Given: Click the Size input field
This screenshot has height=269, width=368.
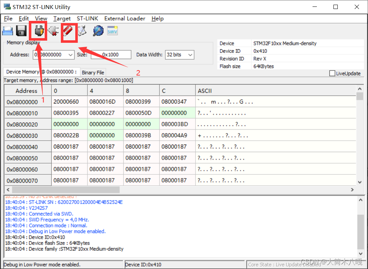Looking at the screenshot, I should [111, 54].
